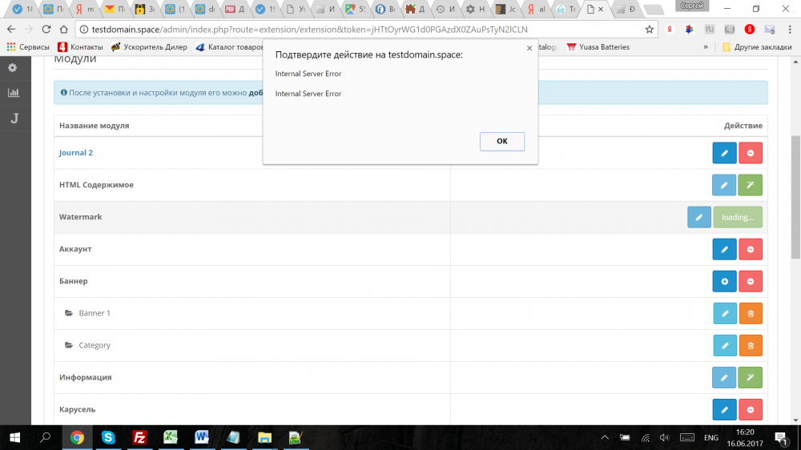This screenshot has height=450, width=801.
Task: Click the Название модуля column header
Action: point(94,126)
